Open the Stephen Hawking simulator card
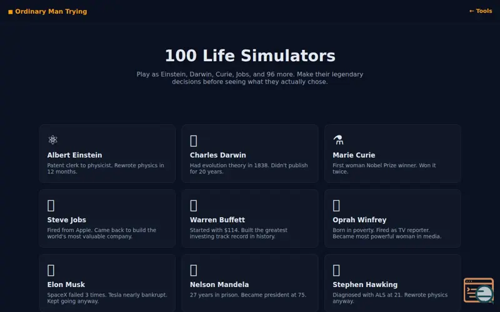This screenshot has height=312, width=500. pyautogui.click(x=392, y=283)
